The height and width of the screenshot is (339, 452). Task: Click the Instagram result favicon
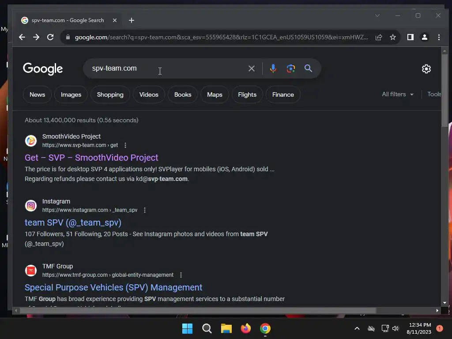(31, 206)
